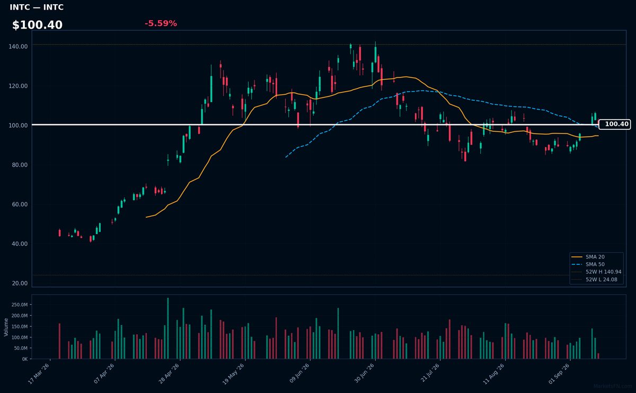This screenshot has height=393, width=636.
Task: Select 52W H 140.94 legend entry
Action: (596, 272)
